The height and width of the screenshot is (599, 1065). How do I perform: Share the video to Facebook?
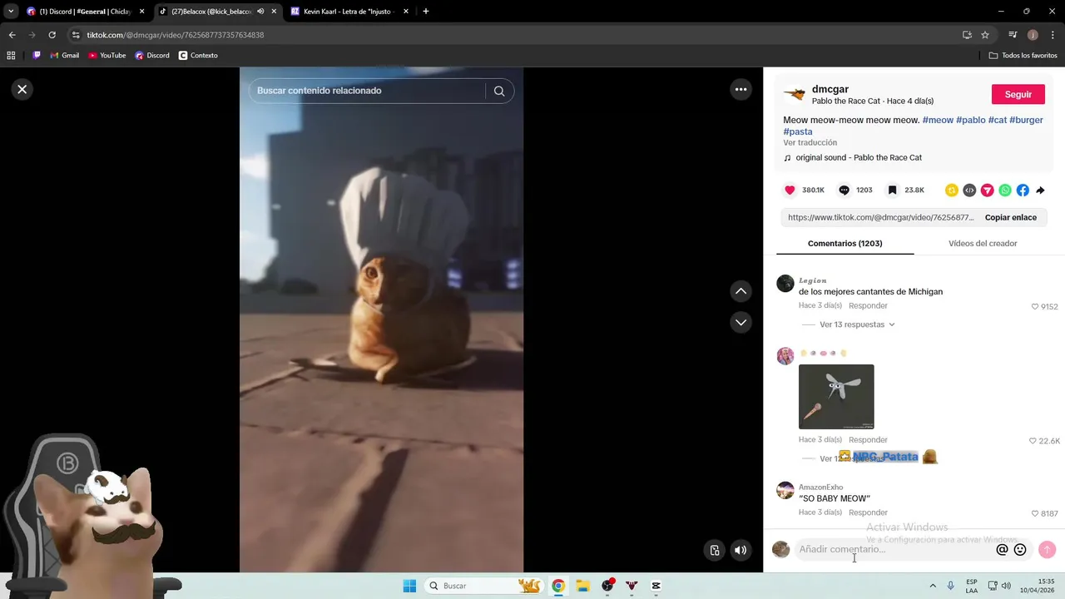[x=1023, y=190]
